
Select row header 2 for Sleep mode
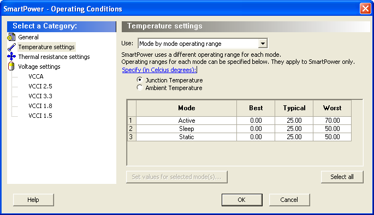132,129
